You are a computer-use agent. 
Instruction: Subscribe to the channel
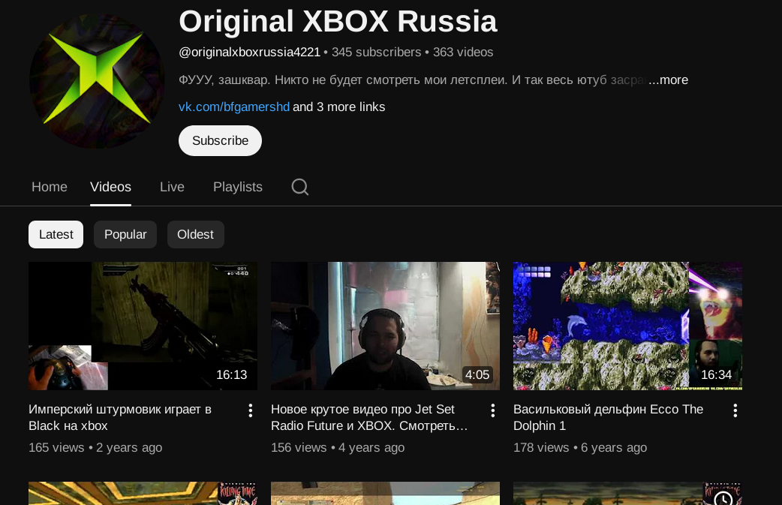220,140
